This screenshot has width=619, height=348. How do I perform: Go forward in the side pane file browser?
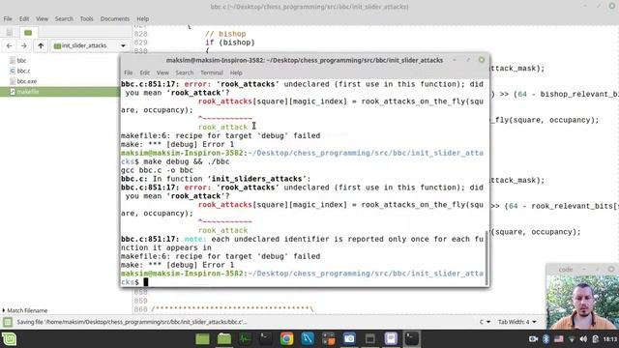24,45
